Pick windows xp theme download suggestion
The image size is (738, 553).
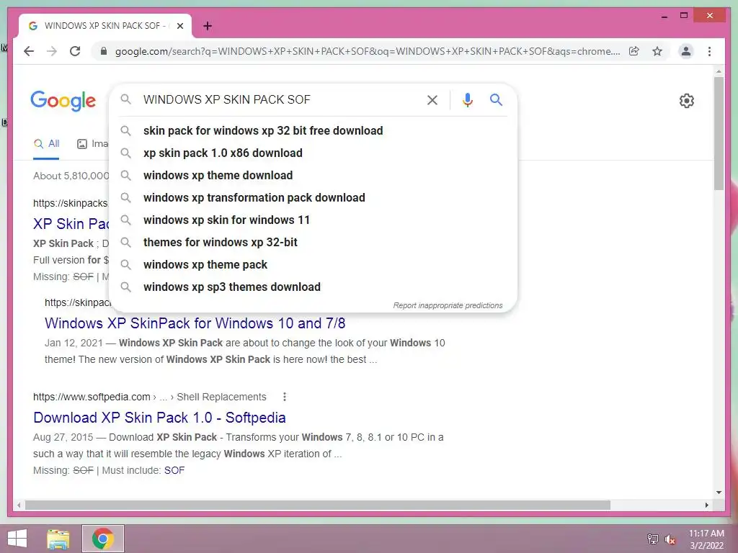[313, 176]
